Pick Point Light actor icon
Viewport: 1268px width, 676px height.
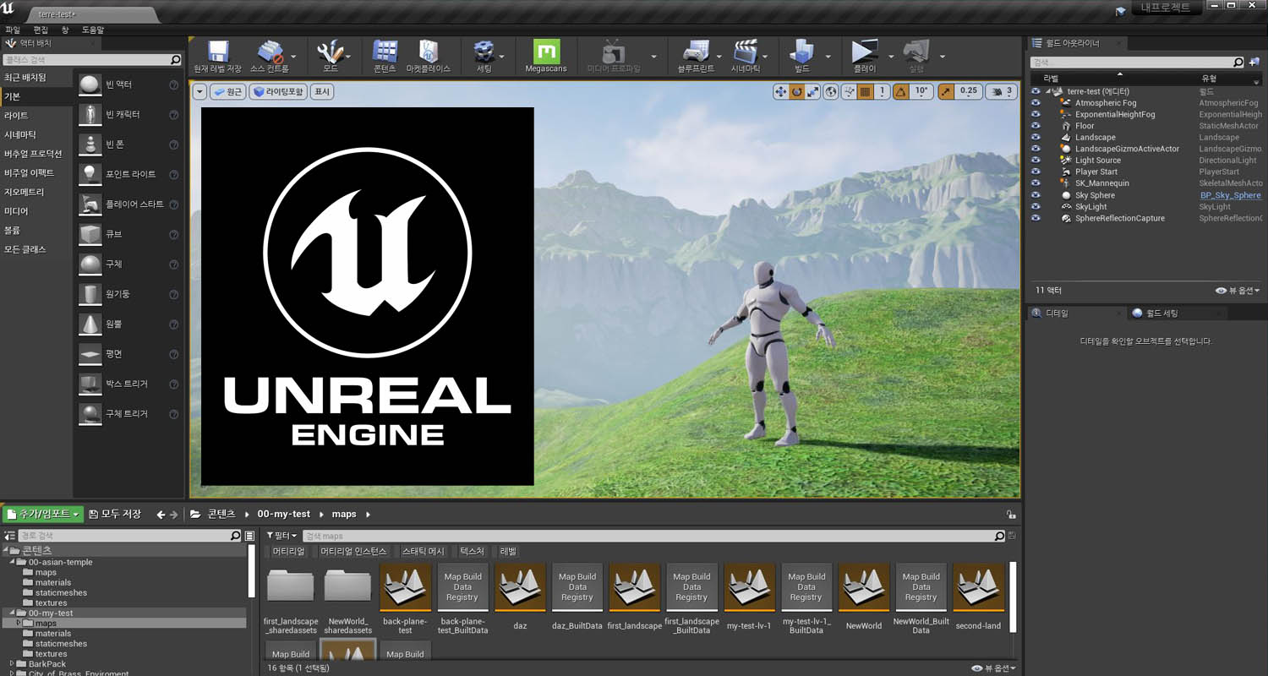(x=90, y=174)
